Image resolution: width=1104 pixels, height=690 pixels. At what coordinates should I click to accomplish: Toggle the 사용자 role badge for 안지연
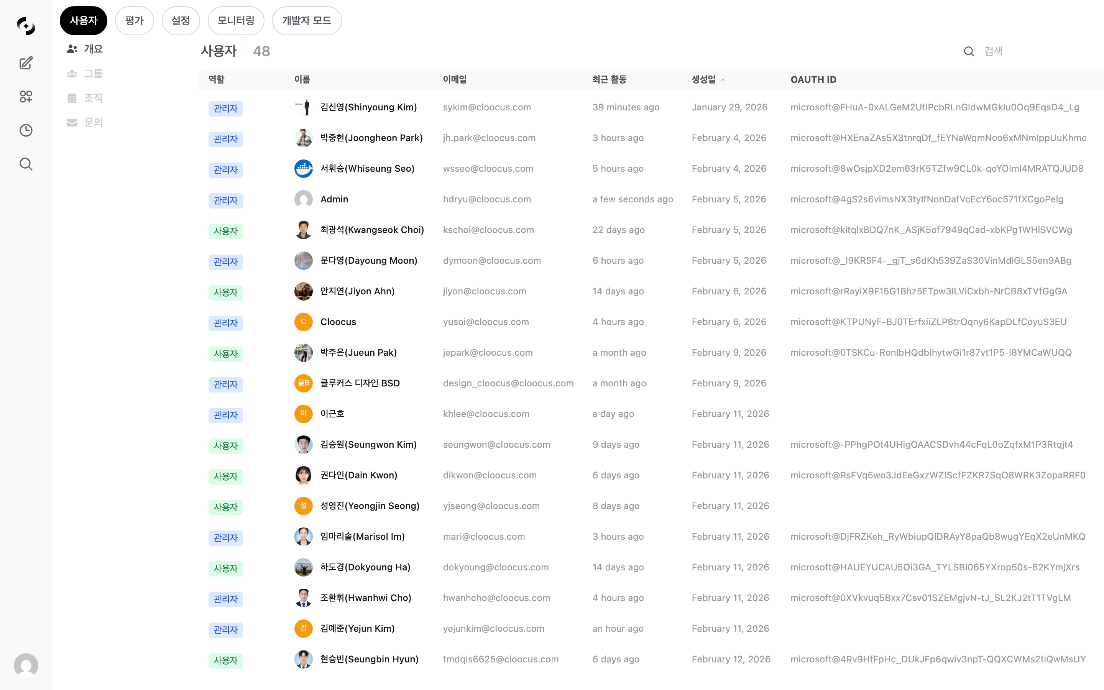pos(225,292)
